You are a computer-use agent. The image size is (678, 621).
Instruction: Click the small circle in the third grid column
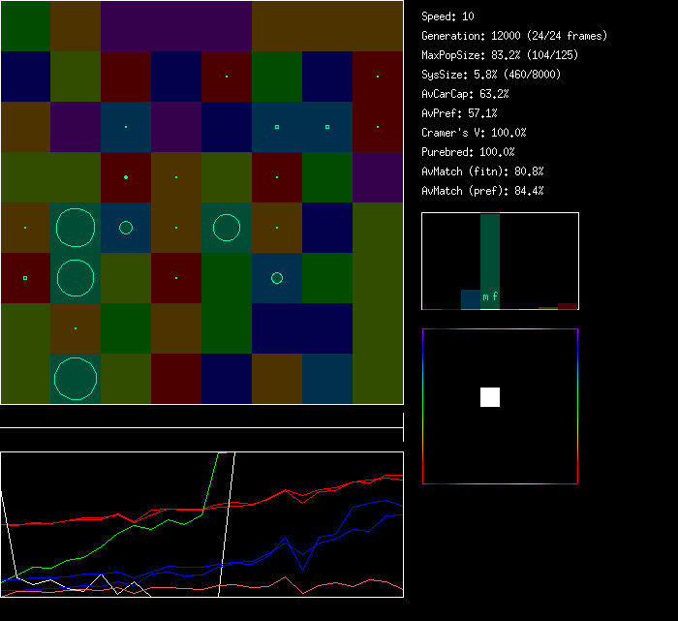126,228
